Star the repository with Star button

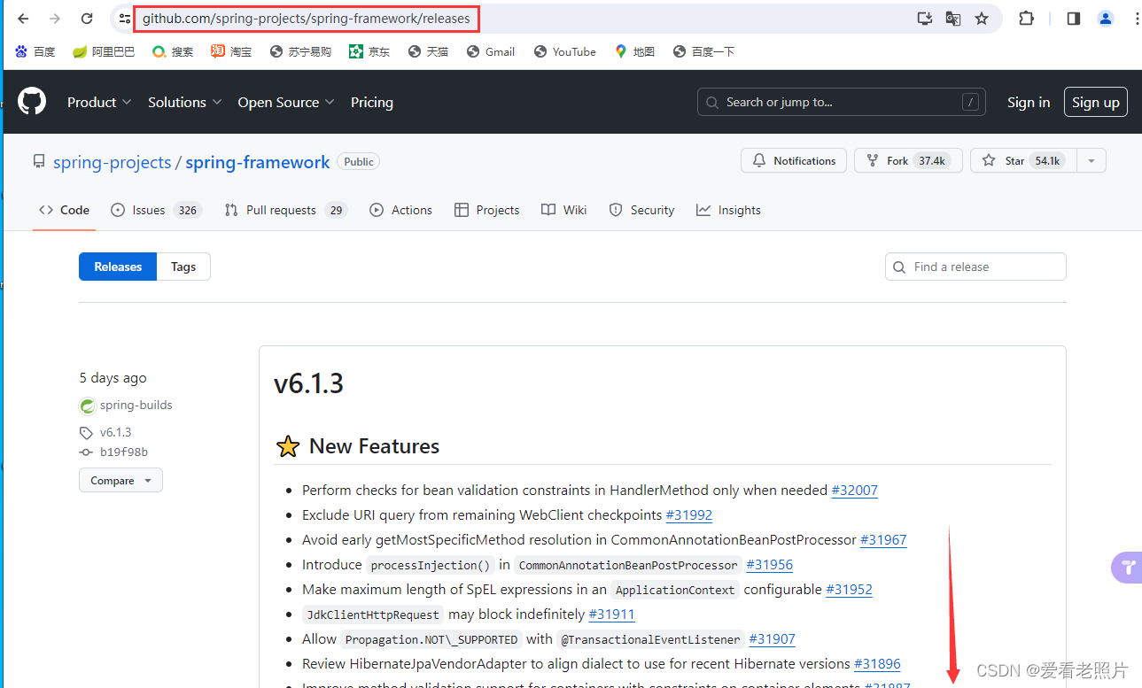pyautogui.click(x=1023, y=161)
